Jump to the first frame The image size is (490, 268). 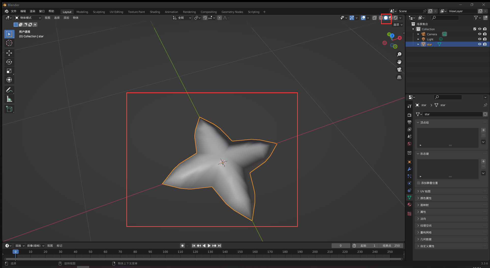(x=194, y=246)
